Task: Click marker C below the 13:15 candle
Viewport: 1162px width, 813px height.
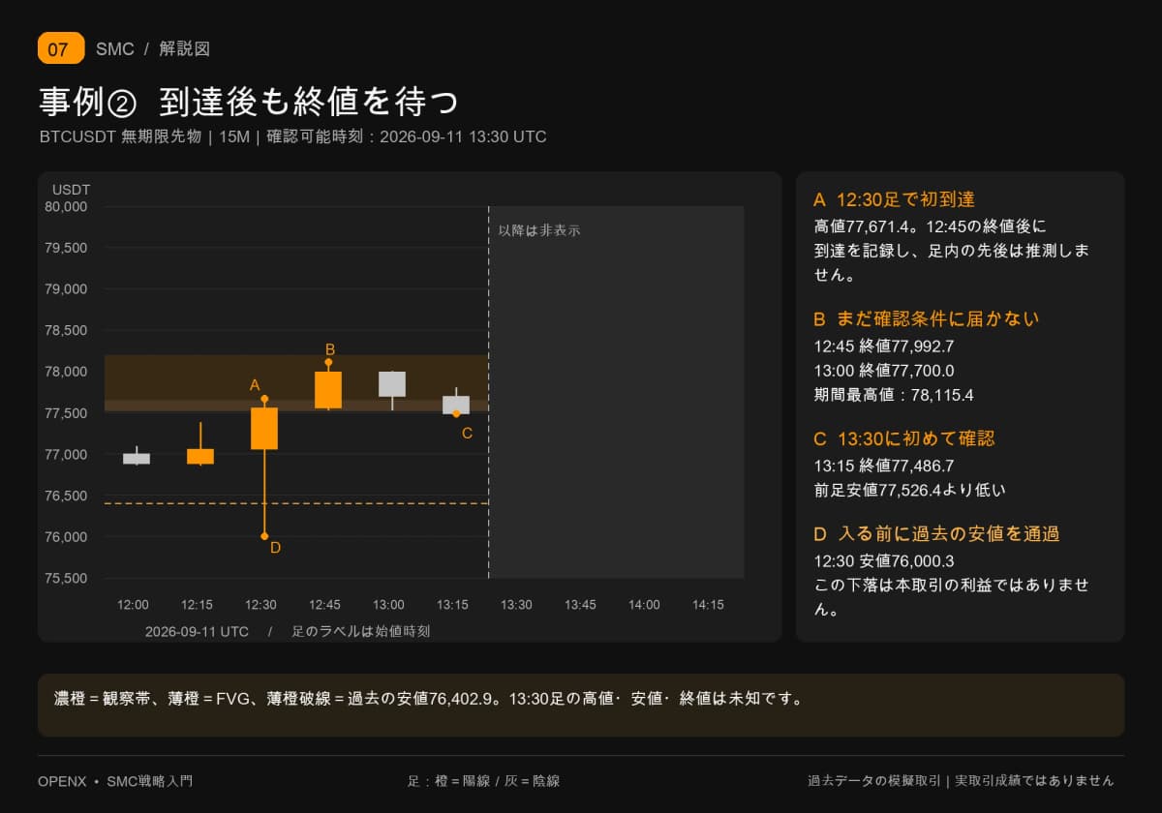Action: pyautogui.click(x=467, y=433)
